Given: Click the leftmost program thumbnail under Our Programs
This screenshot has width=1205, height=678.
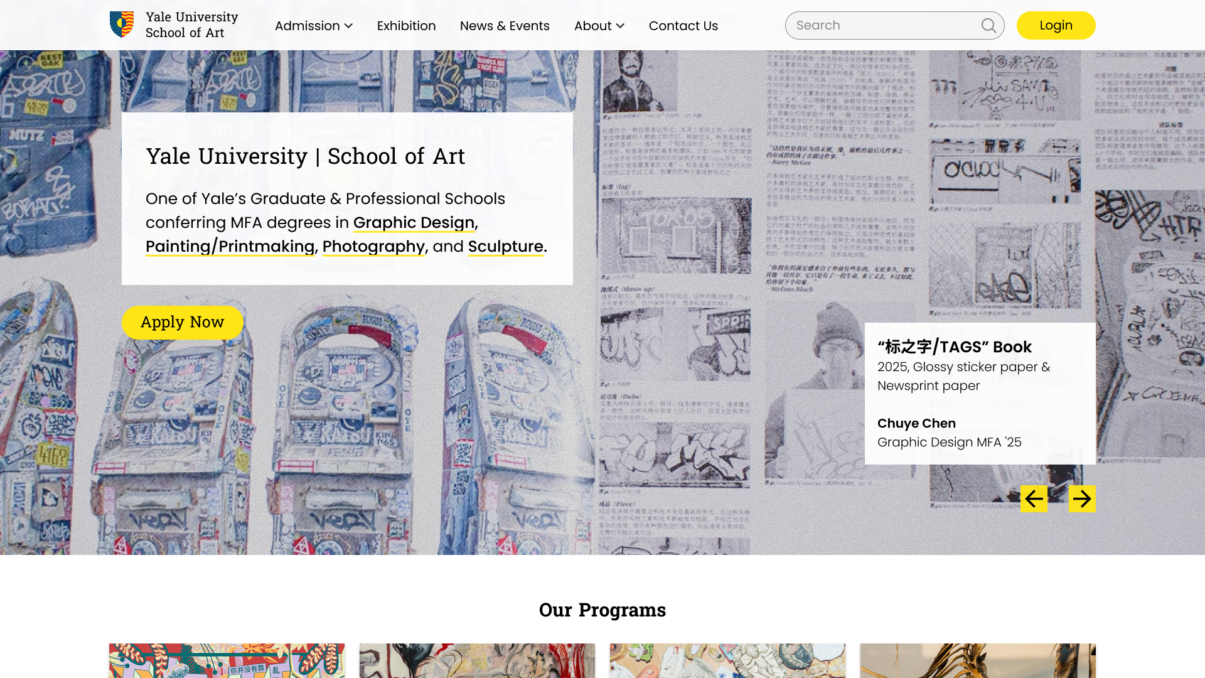Looking at the screenshot, I should click(227, 660).
